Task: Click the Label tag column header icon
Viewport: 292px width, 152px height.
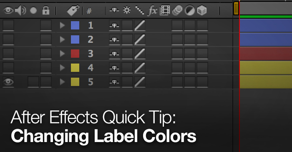Action: [73, 10]
